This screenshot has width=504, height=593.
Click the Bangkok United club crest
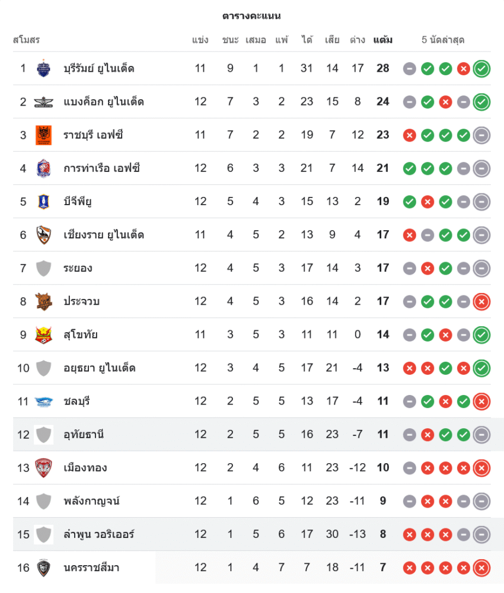43,101
